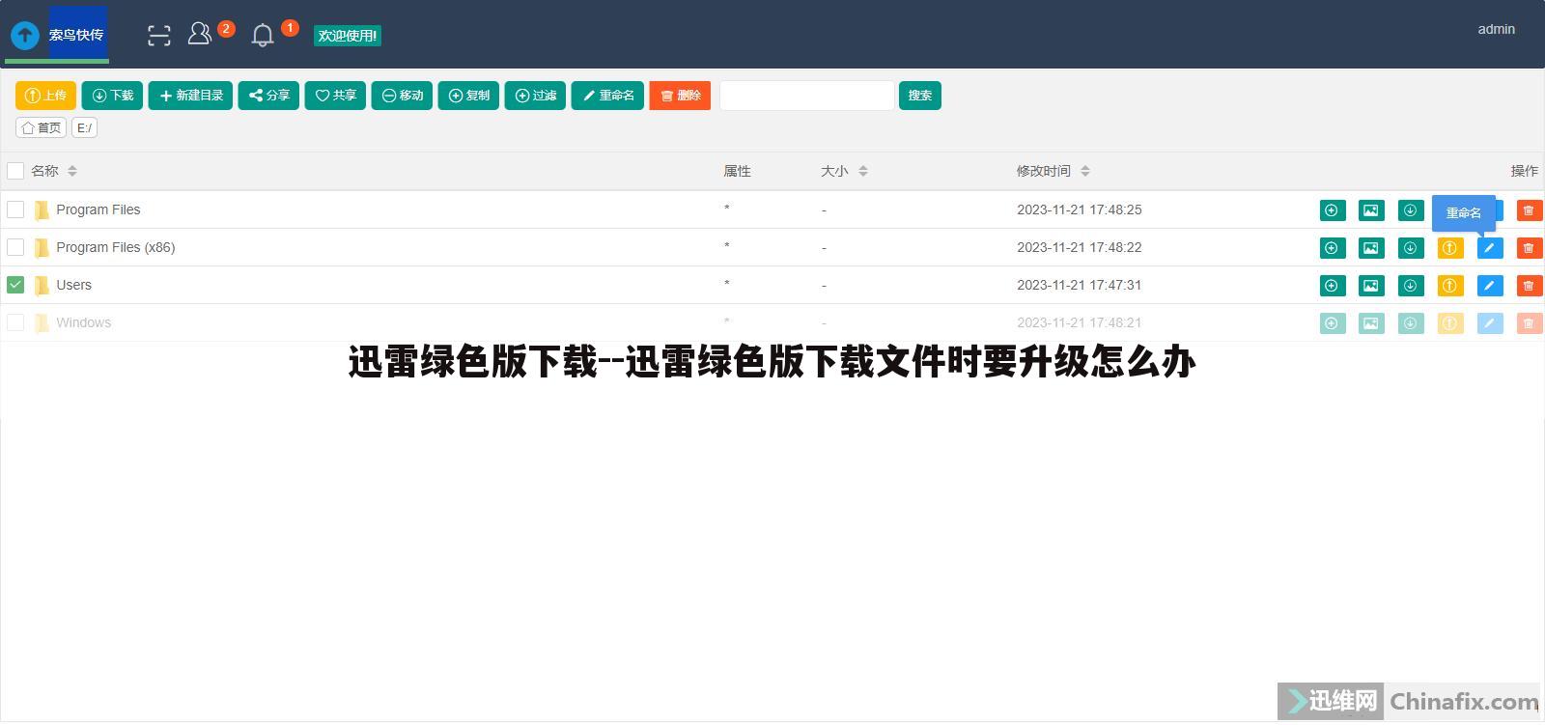Click the image preview icon in Users row
Image resolution: width=1545 pixels, height=725 pixels.
[x=1371, y=286]
